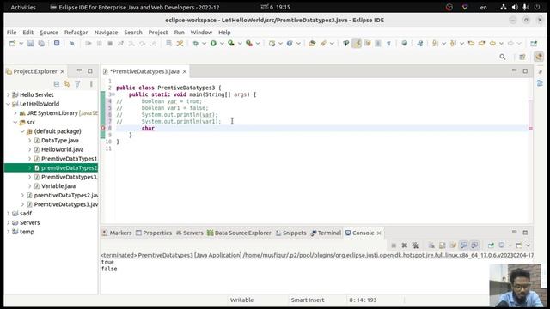Close the Console view tab
550x309 pixels.
coord(379,233)
